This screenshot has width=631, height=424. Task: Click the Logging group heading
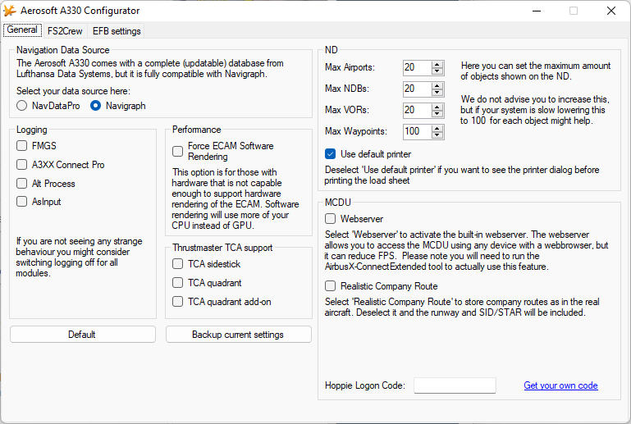click(32, 130)
